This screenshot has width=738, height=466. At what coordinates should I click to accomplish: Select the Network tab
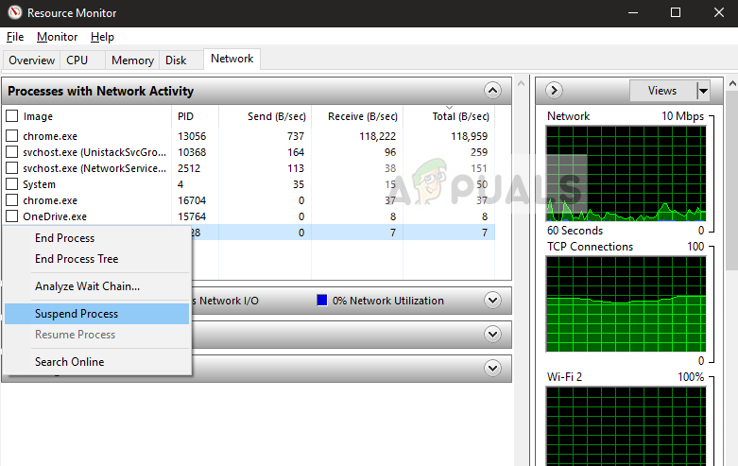(232, 59)
